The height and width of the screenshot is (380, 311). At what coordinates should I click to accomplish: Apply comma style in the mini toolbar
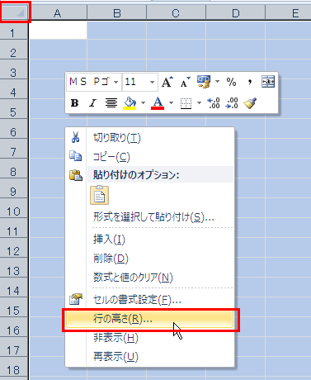click(250, 82)
